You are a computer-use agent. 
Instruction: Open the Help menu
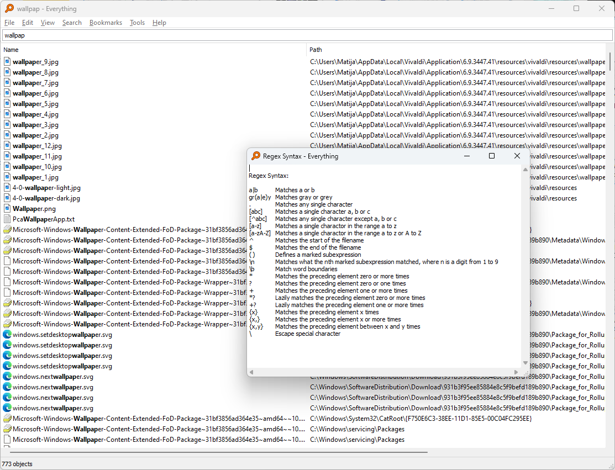(x=159, y=23)
